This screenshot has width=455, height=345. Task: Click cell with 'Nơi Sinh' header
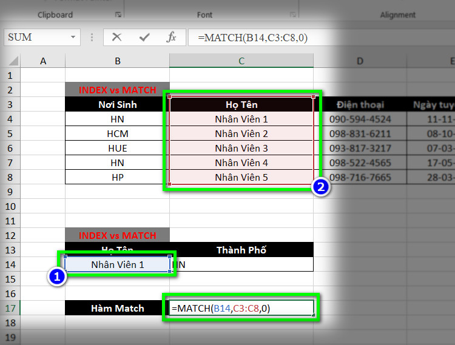[x=118, y=104]
